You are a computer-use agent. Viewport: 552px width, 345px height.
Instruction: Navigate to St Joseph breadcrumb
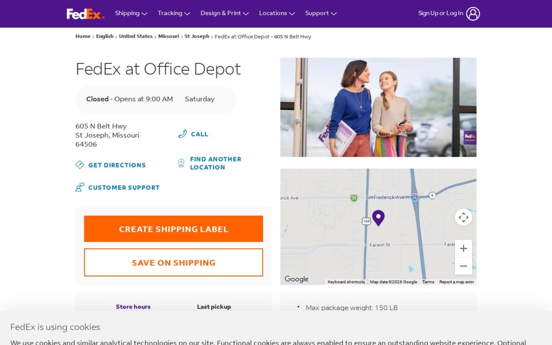coord(197,36)
